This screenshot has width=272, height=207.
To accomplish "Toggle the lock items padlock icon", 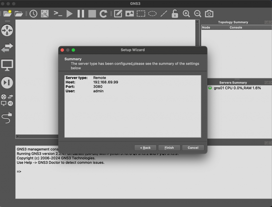I will coord(175,14).
